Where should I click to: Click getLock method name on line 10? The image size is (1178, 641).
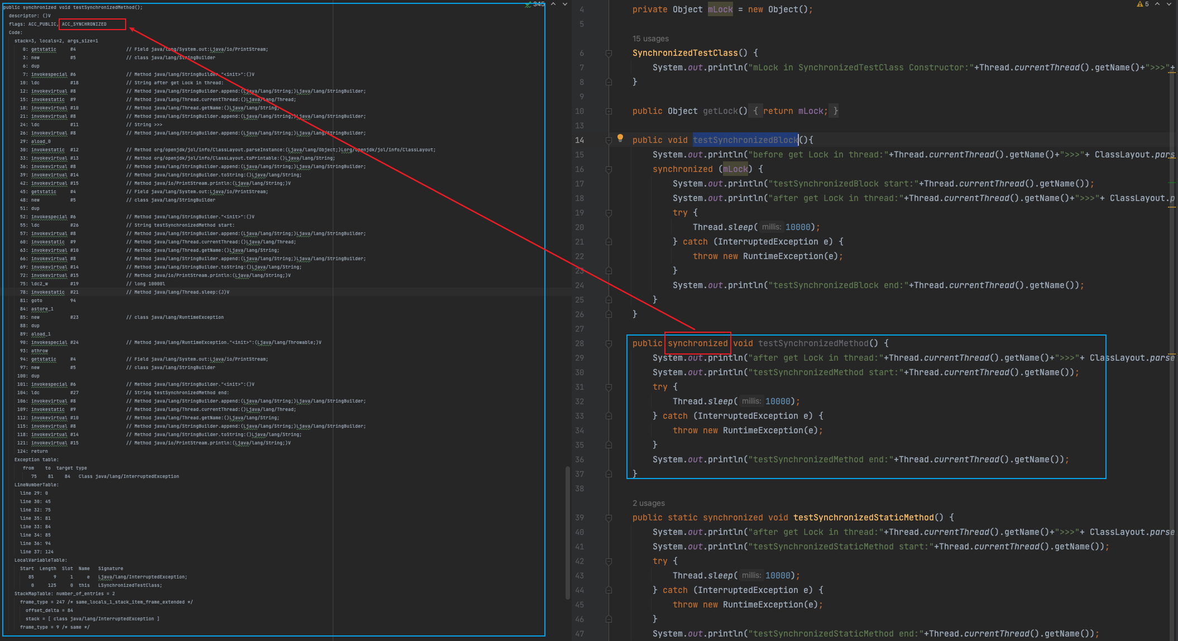pyautogui.click(x=720, y=111)
